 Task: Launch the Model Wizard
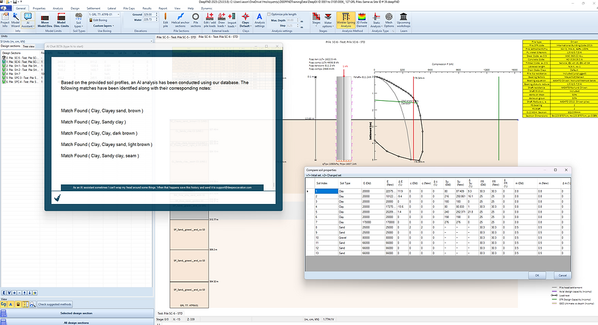[15, 20]
